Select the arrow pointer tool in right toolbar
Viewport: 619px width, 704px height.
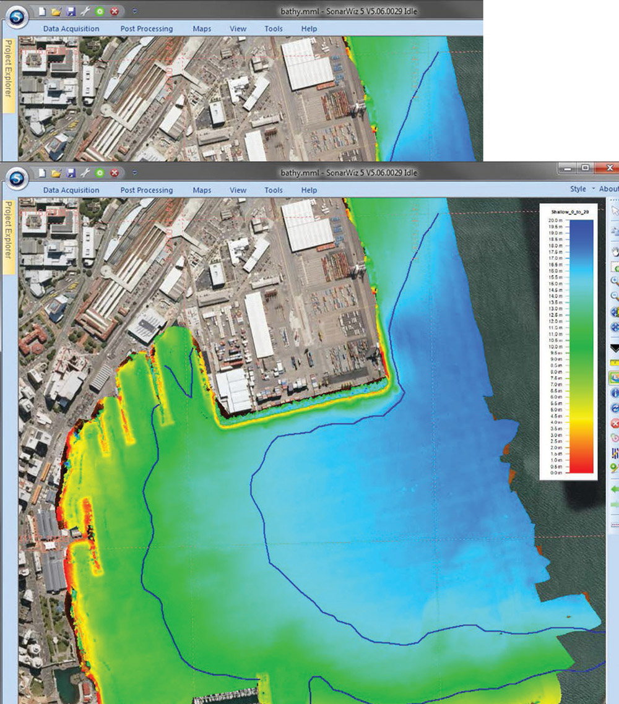point(615,211)
